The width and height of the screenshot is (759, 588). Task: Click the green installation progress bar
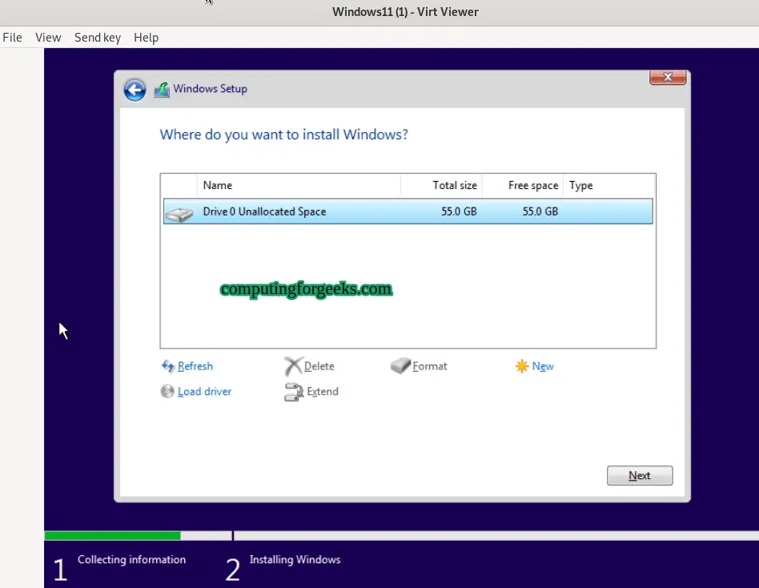point(112,534)
